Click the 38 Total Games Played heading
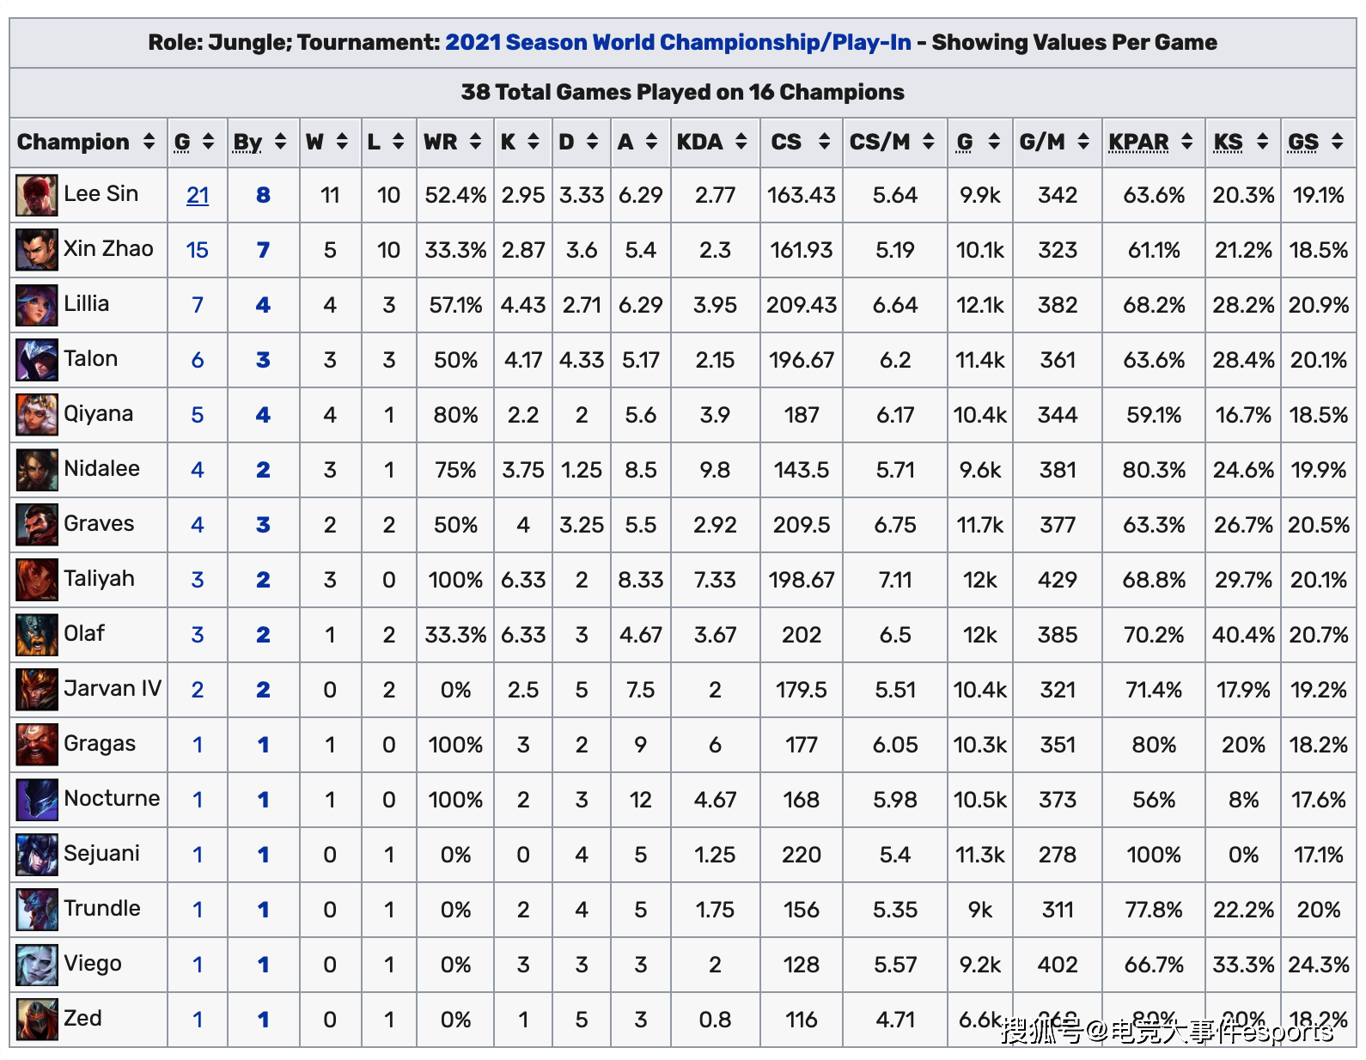 click(x=683, y=93)
